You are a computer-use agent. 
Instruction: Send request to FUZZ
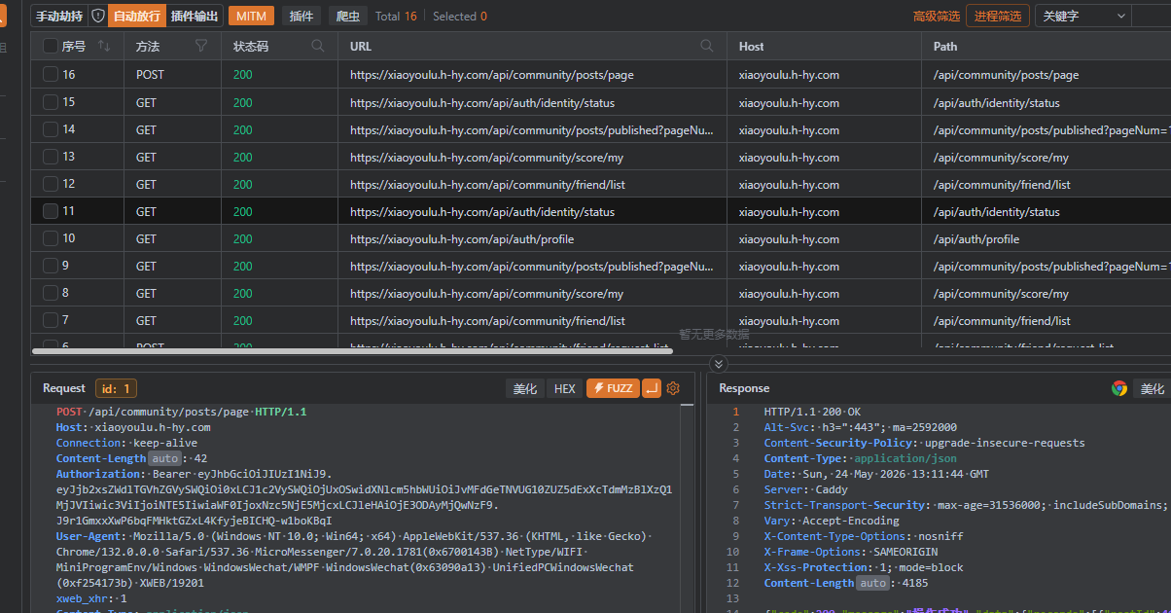click(613, 388)
